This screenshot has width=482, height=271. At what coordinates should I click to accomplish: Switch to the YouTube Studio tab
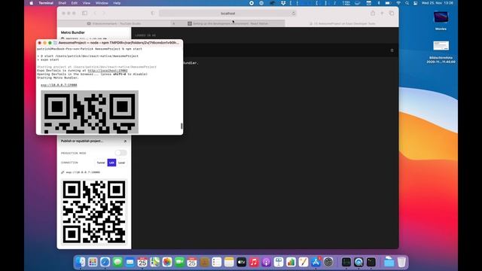point(114,23)
